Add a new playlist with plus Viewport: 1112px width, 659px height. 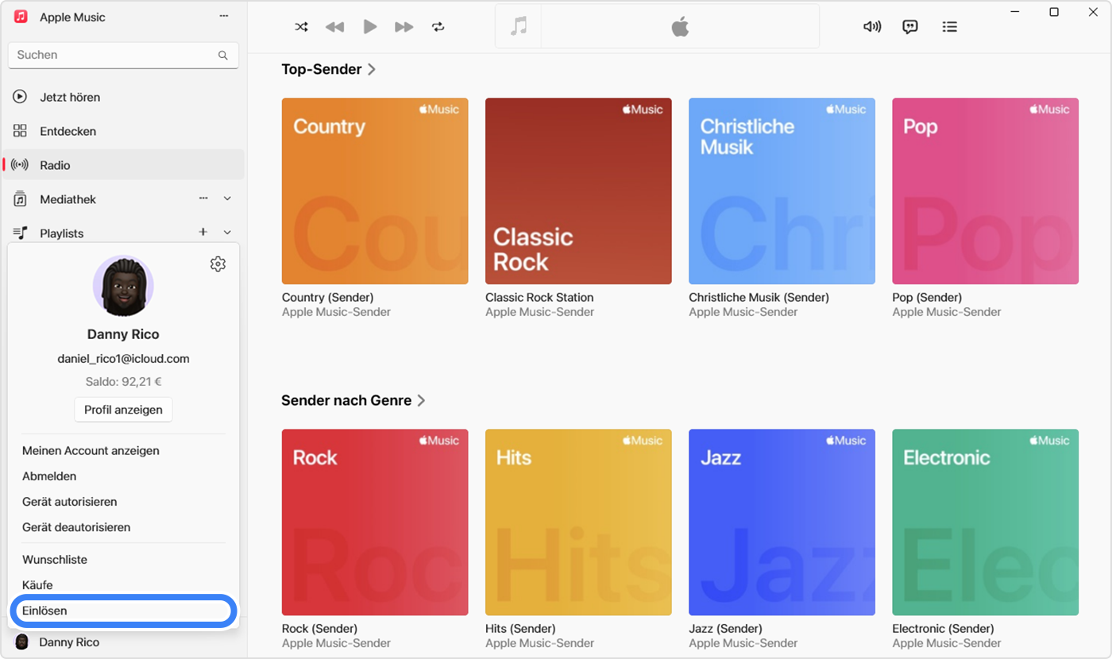(x=203, y=232)
